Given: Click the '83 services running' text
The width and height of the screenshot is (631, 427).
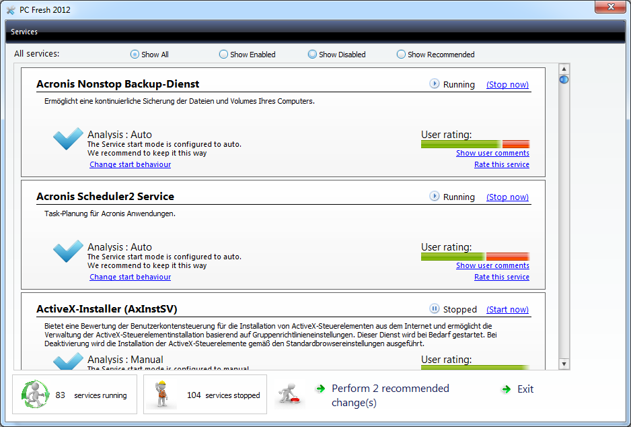Looking at the screenshot, I should (x=91, y=395).
